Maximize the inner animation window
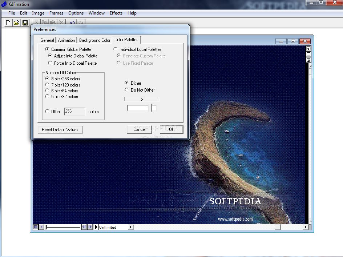The height and width of the screenshot is (257, 343). 293,41
